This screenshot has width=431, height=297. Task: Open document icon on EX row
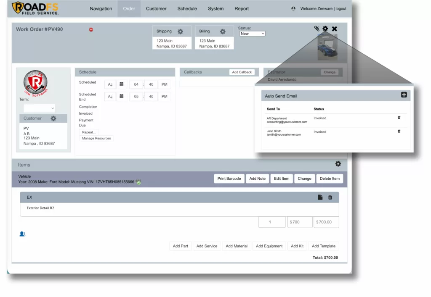tap(320, 197)
